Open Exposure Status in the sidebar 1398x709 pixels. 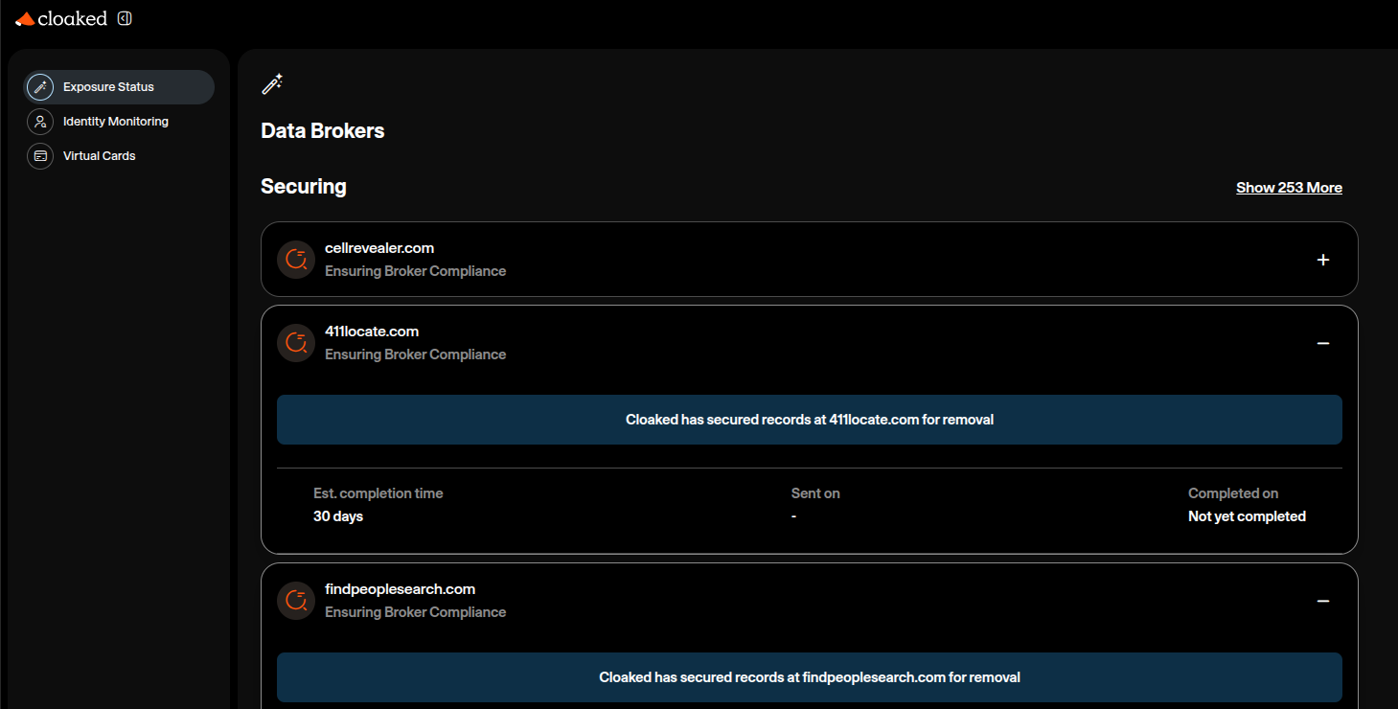(x=119, y=87)
